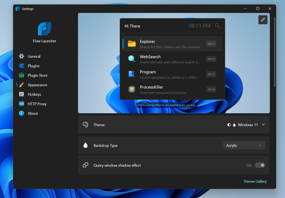Click the ProcessKiller chip icon
Viewport: 285px width, 198px height.
(132, 89)
